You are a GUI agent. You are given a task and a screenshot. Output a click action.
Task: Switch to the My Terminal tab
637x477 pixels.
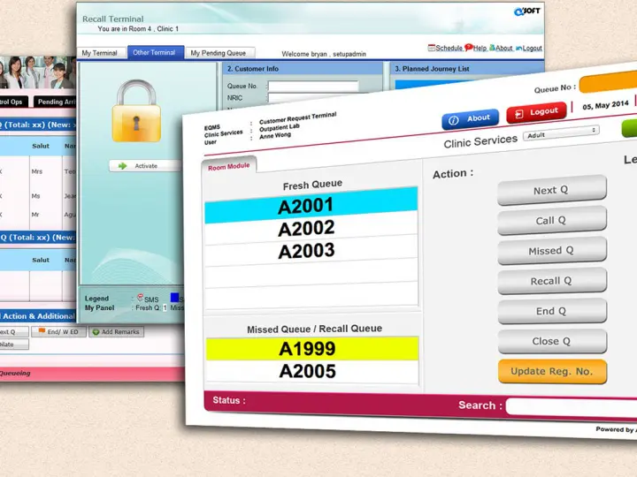click(99, 53)
